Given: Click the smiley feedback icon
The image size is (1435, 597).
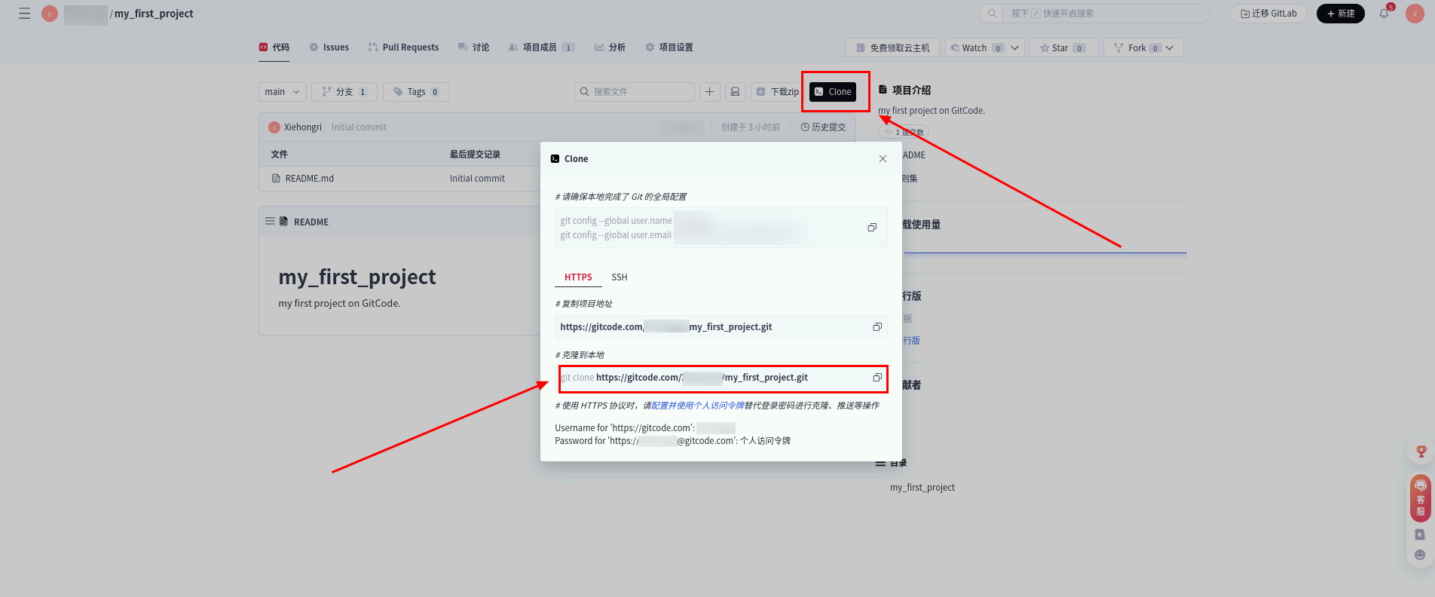Looking at the screenshot, I should point(1420,555).
